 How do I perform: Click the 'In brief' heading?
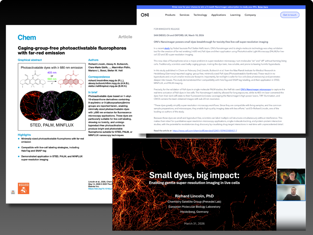click(x=93, y=92)
